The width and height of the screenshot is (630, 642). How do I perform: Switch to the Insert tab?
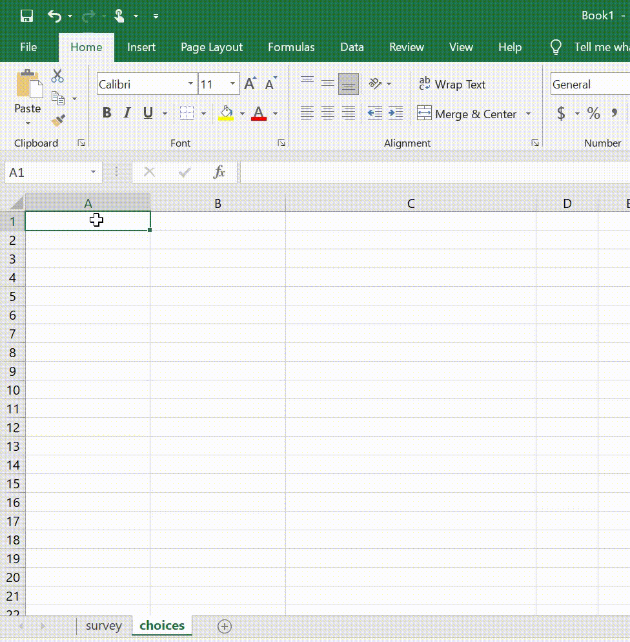point(141,47)
